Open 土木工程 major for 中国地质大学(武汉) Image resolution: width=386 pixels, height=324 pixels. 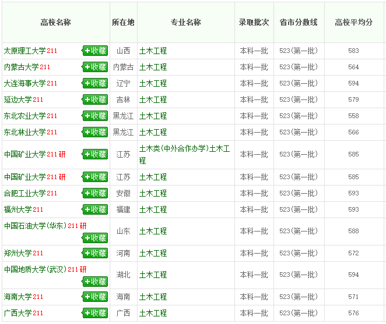coord(153,275)
